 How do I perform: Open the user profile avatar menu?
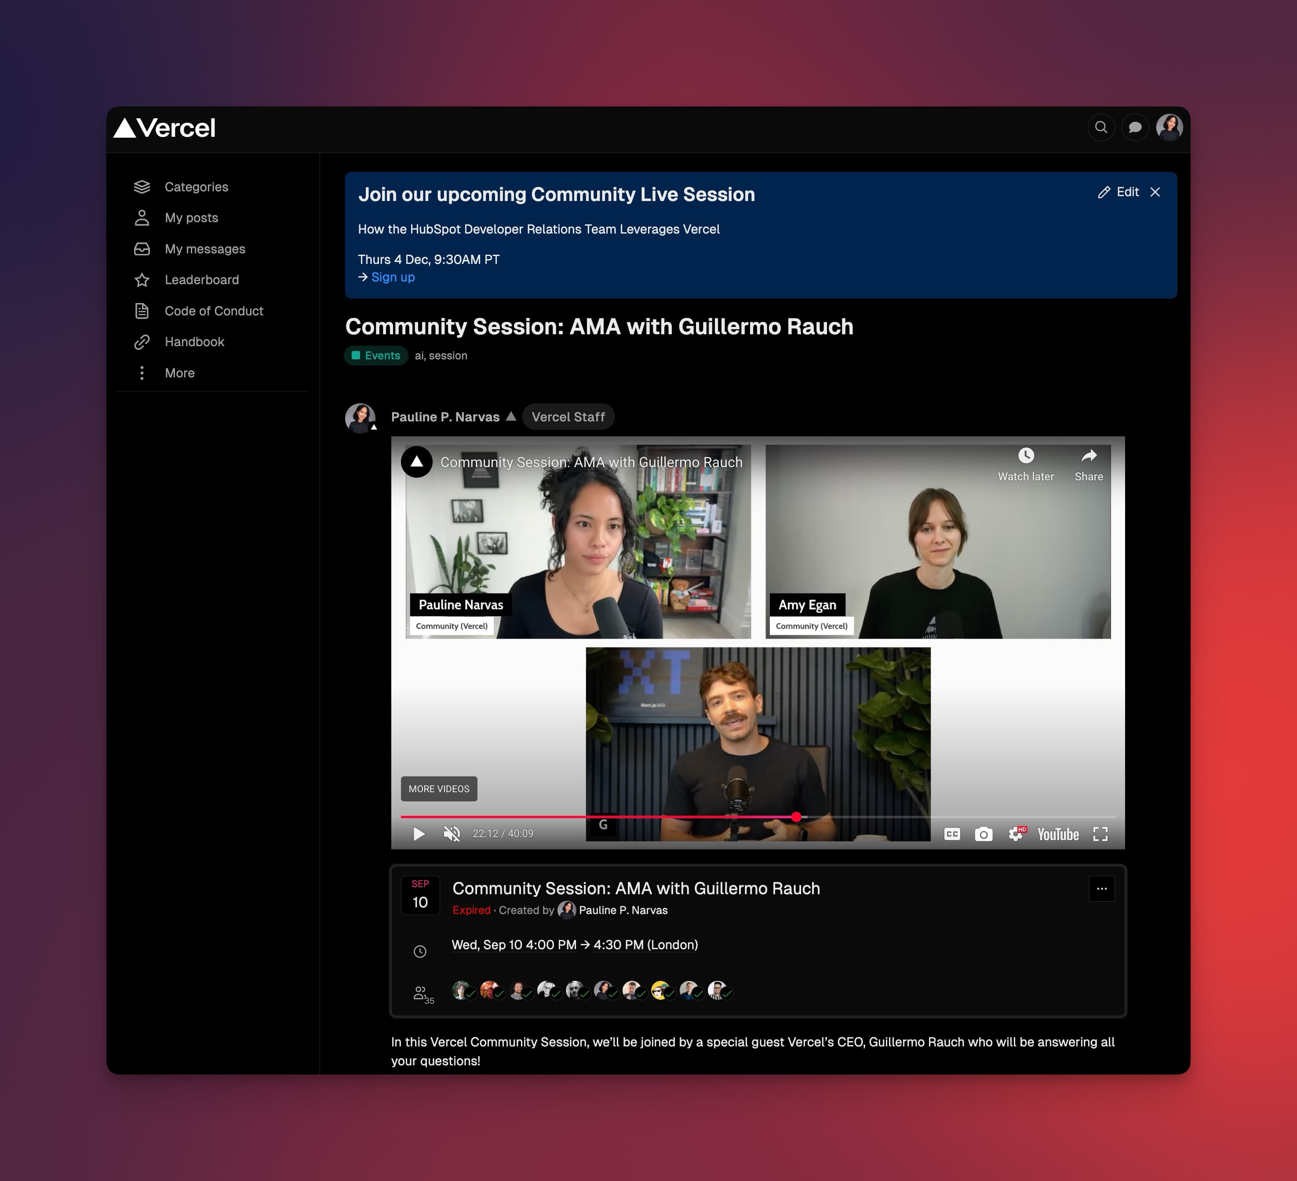tap(1169, 128)
